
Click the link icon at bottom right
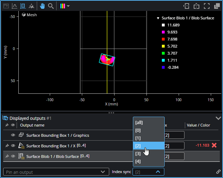tap(218, 172)
